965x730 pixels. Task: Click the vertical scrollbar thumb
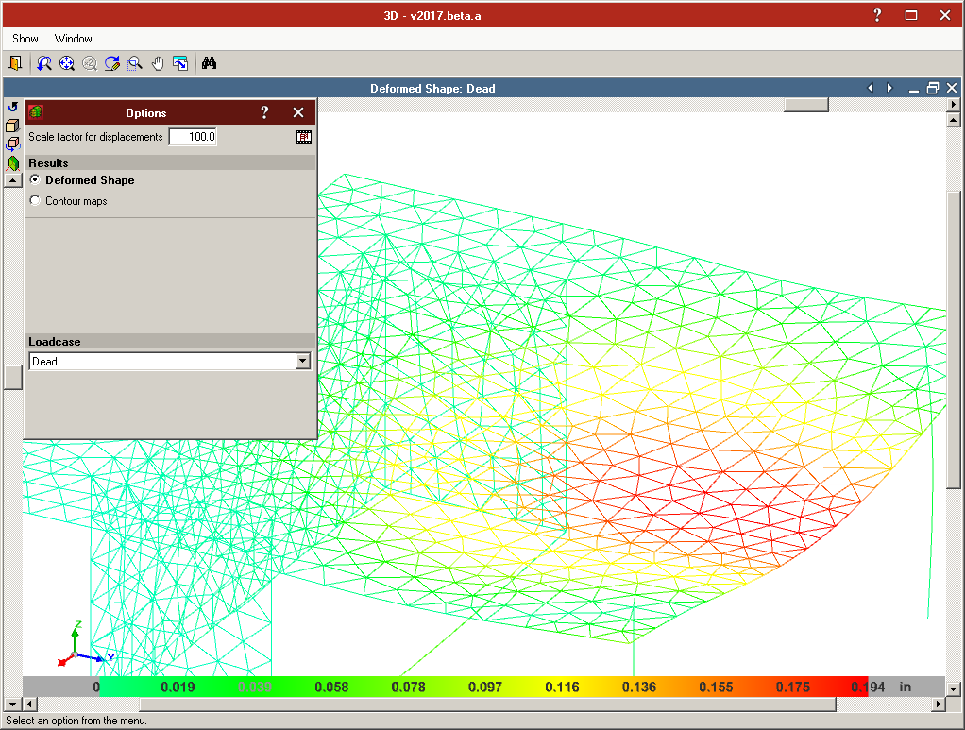click(x=954, y=340)
